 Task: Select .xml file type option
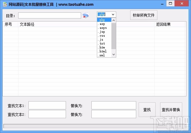point(104,55)
